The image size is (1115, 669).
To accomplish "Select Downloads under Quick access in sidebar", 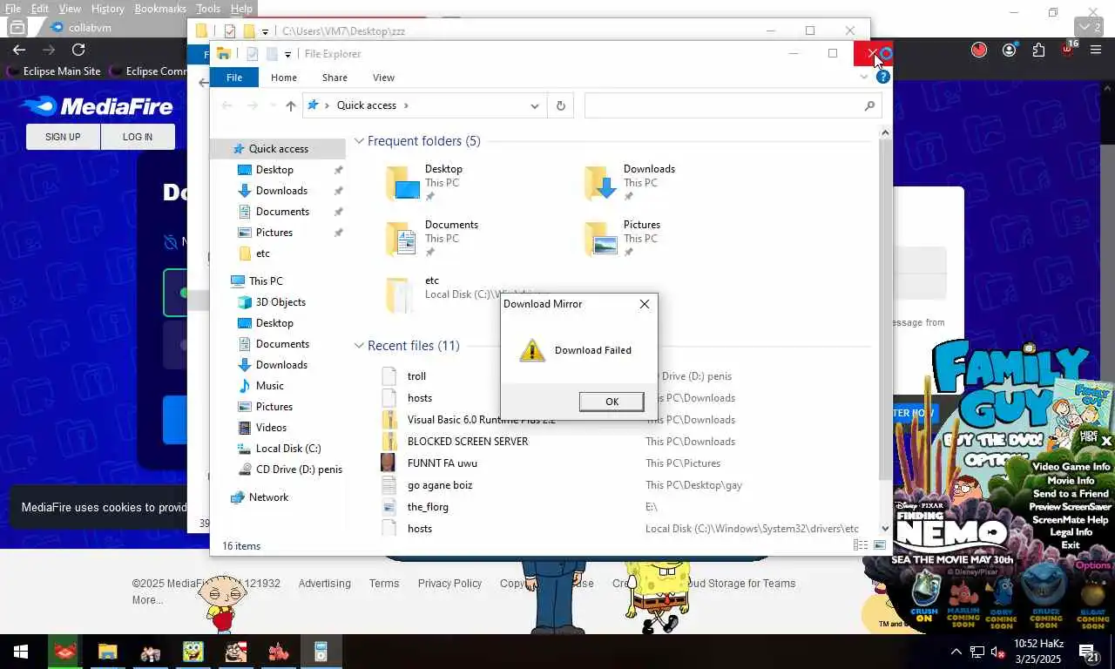I will pos(281,191).
